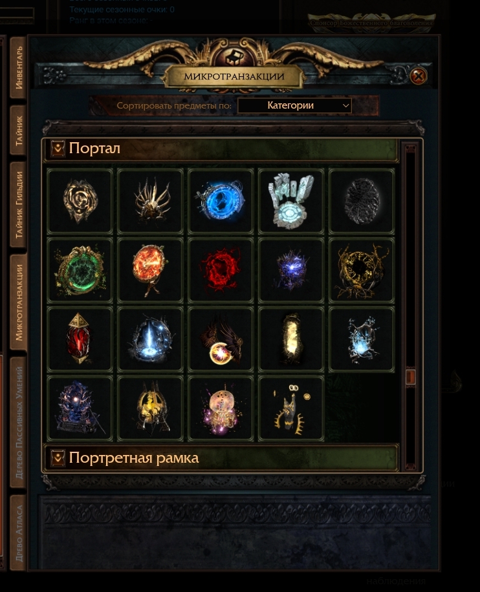Pick the red swirling blood portal

coord(221,270)
